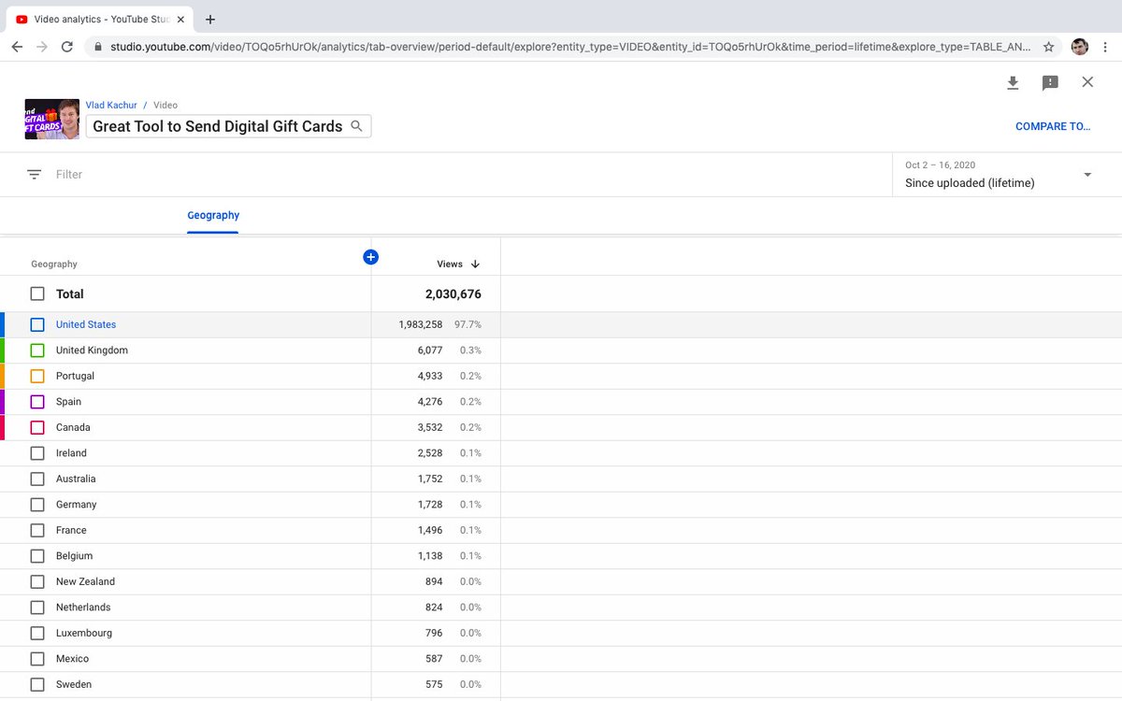Reload the page with refresh icon
The height and width of the screenshot is (701, 1122).
67,47
